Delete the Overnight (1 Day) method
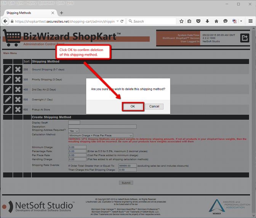The width and height of the screenshot is (256, 218). 18,99
